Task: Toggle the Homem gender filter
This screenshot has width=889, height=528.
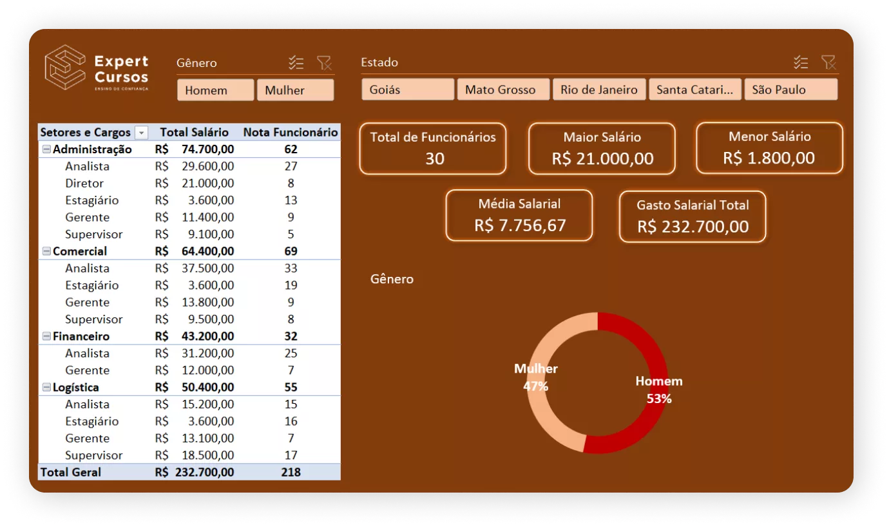Action: coord(215,90)
